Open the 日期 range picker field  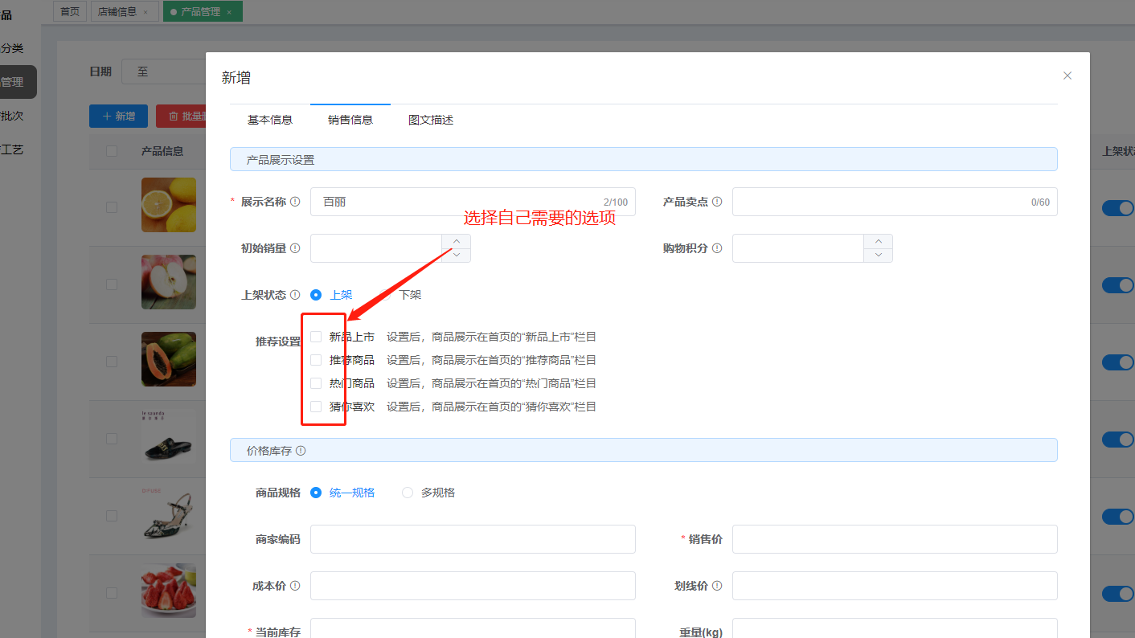pos(164,72)
